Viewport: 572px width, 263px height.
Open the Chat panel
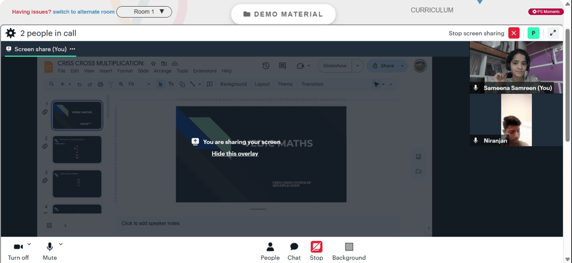coord(294,251)
